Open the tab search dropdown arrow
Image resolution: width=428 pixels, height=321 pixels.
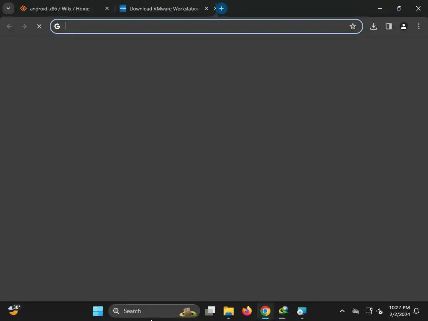8,8
